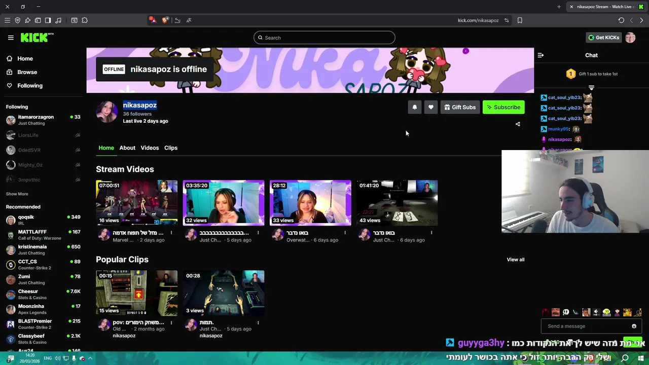Open browser main menu icon
Screen dimensions: 649x365
coord(7,20)
